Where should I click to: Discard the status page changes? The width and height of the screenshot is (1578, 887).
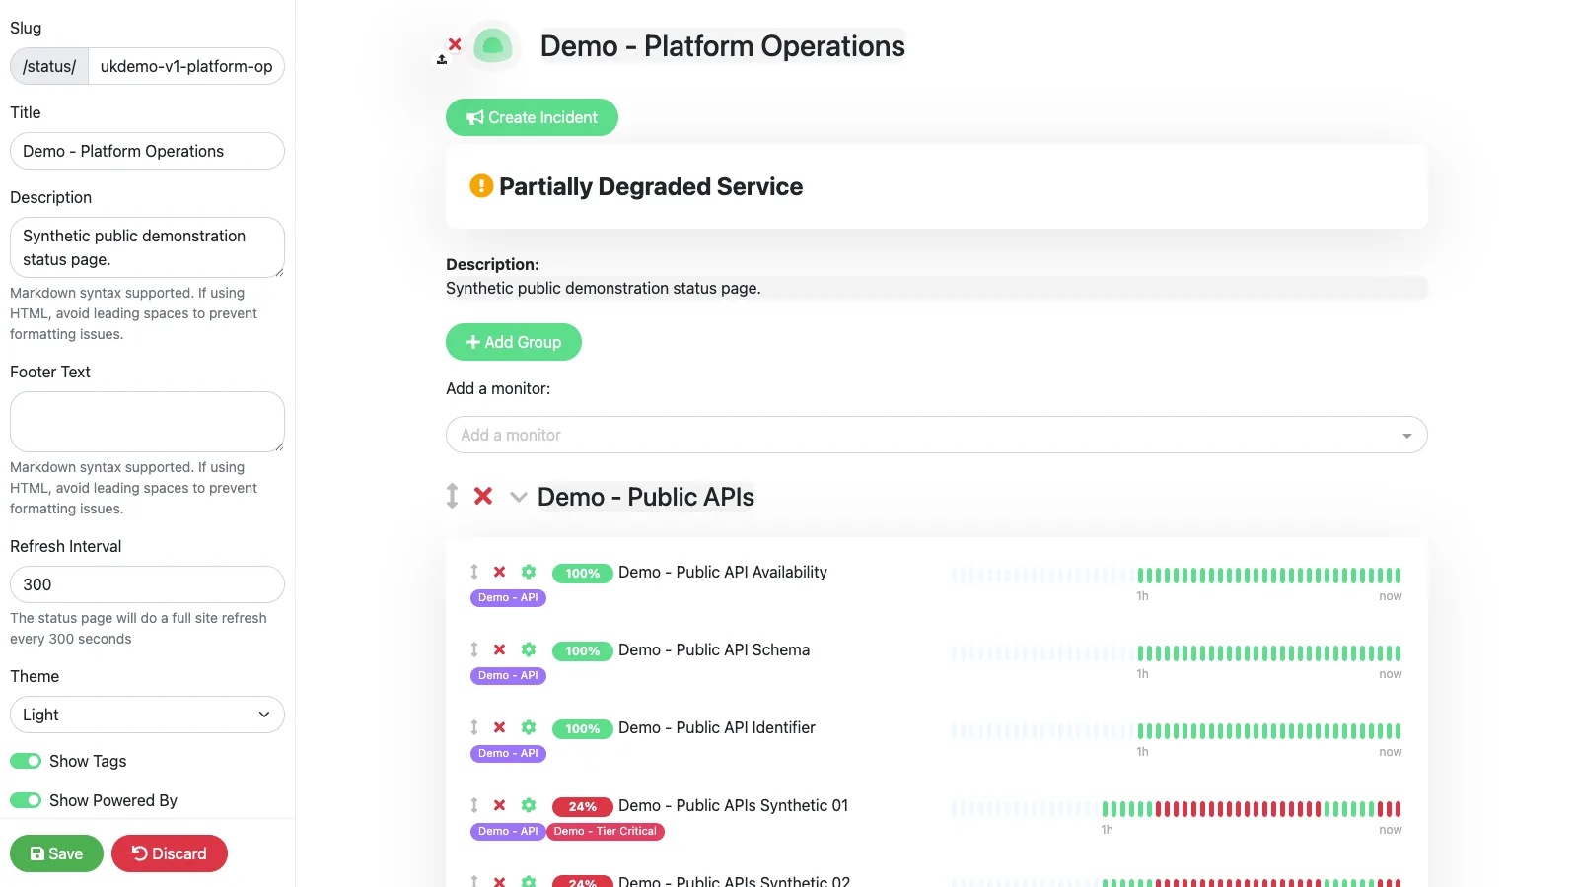[170, 853]
